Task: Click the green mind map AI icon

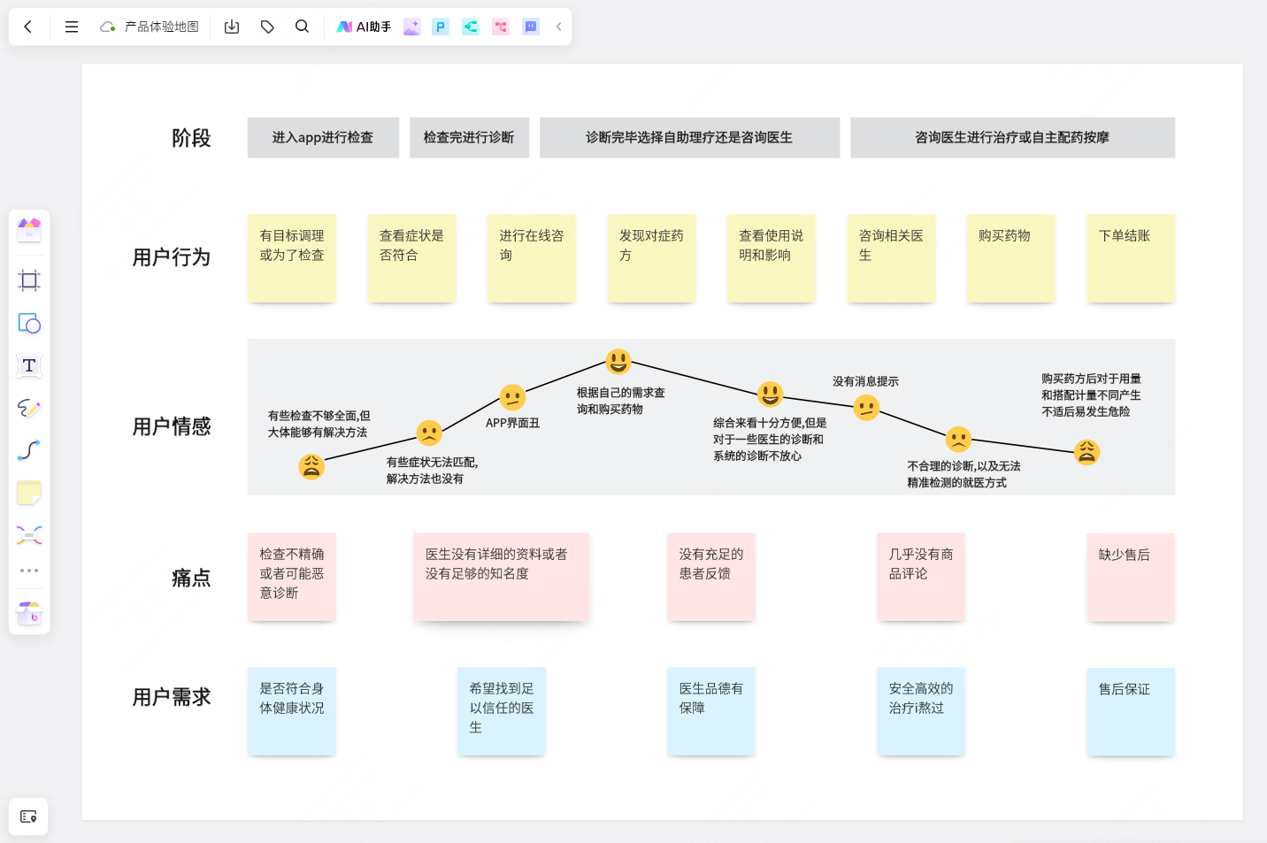Action: pos(471,27)
